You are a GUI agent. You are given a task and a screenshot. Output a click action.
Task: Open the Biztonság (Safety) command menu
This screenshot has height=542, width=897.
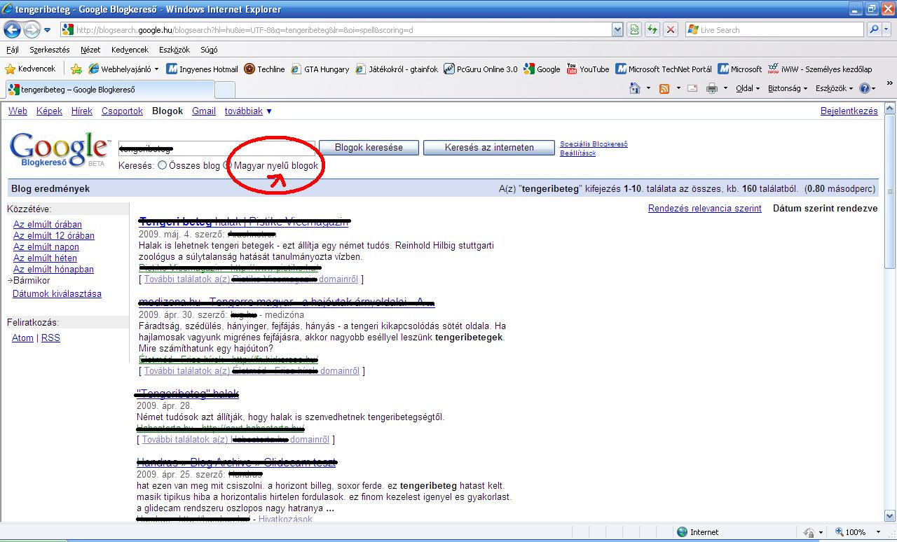pyautogui.click(x=788, y=88)
